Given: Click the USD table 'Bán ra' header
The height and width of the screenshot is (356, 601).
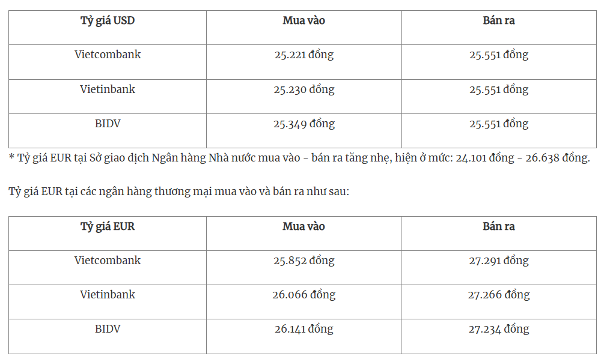Looking at the screenshot, I should [499, 20].
